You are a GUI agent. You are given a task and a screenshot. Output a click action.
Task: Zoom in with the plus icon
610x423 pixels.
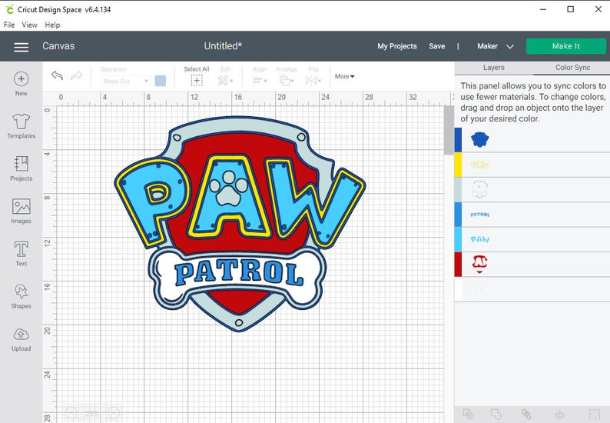coord(113,413)
